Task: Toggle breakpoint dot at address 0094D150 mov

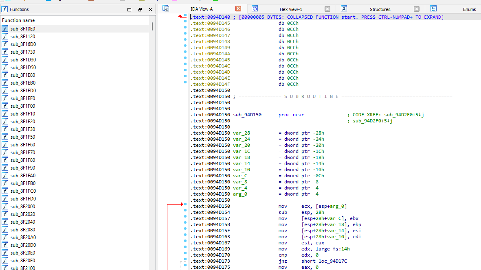Action: [185, 204]
